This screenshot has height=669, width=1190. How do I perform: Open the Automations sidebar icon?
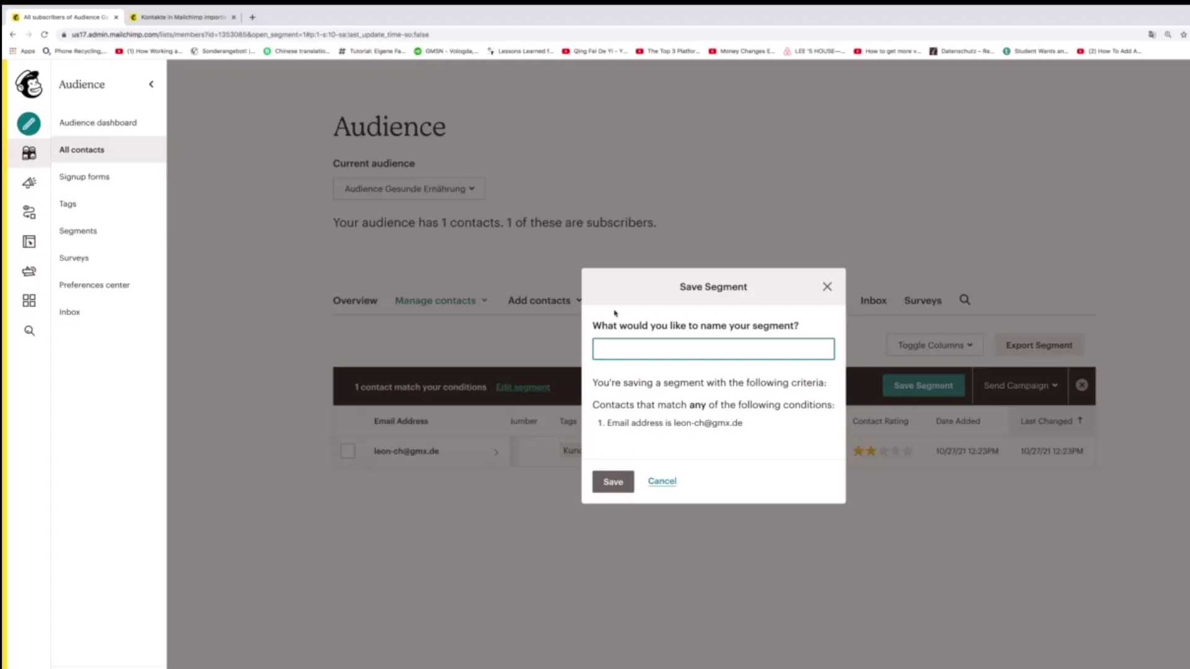29,212
